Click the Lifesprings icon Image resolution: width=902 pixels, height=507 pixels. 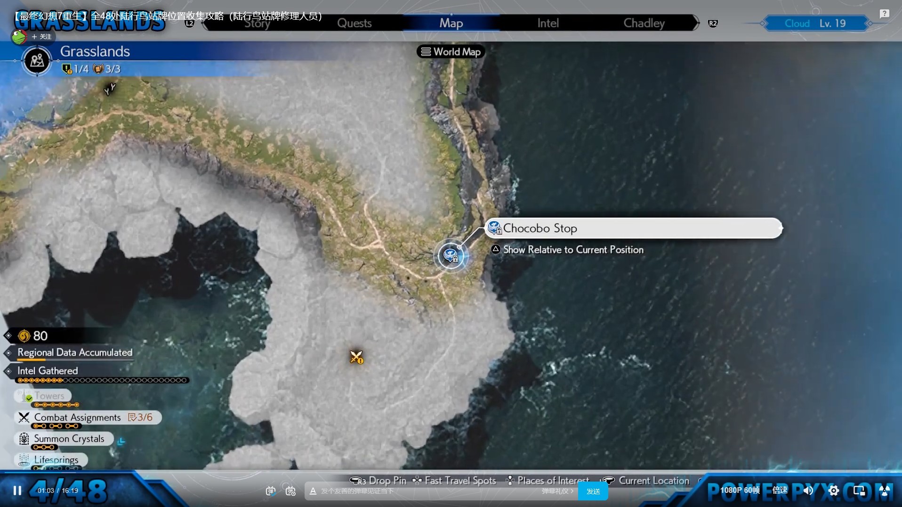24,459
